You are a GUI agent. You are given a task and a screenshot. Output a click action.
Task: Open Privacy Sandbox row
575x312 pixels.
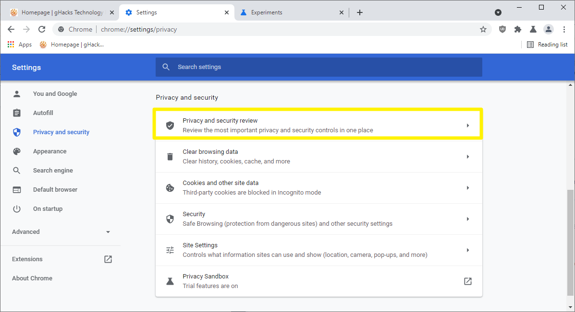coord(318,281)
